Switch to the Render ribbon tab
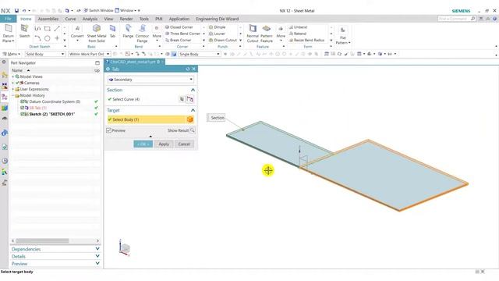This screenshot has height=281, width=499. point(126,19)
